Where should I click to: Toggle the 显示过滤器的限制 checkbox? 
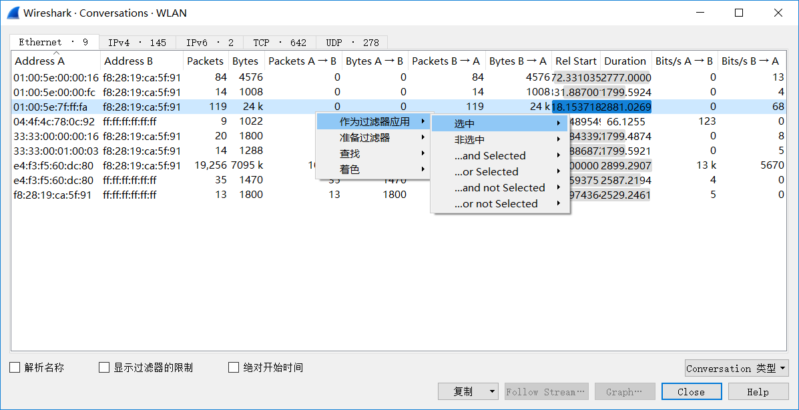[x=104, y=367]
